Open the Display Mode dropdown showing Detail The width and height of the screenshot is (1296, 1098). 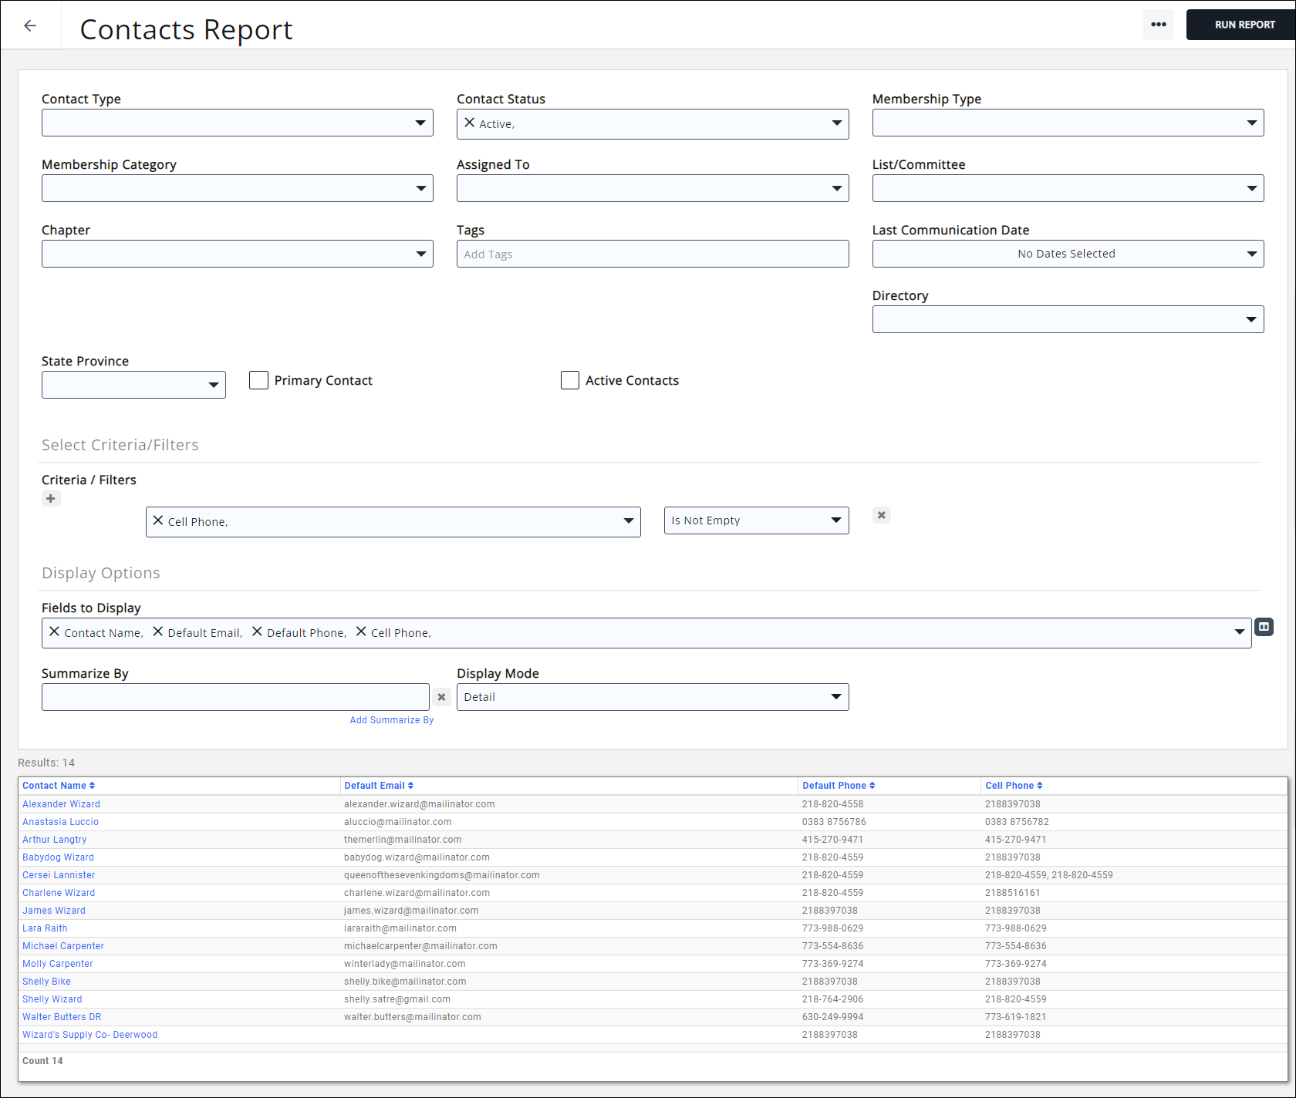click(x=652, y=696)
